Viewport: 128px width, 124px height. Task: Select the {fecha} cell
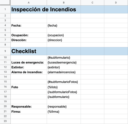coord(64,26)
